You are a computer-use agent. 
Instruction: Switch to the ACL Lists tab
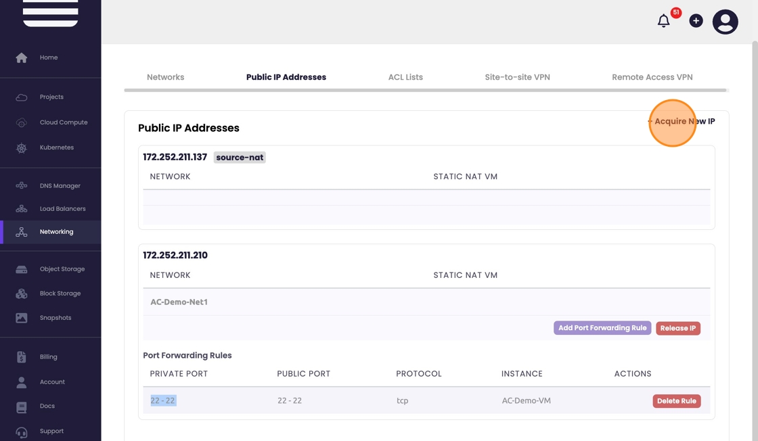tap(405, 77)
